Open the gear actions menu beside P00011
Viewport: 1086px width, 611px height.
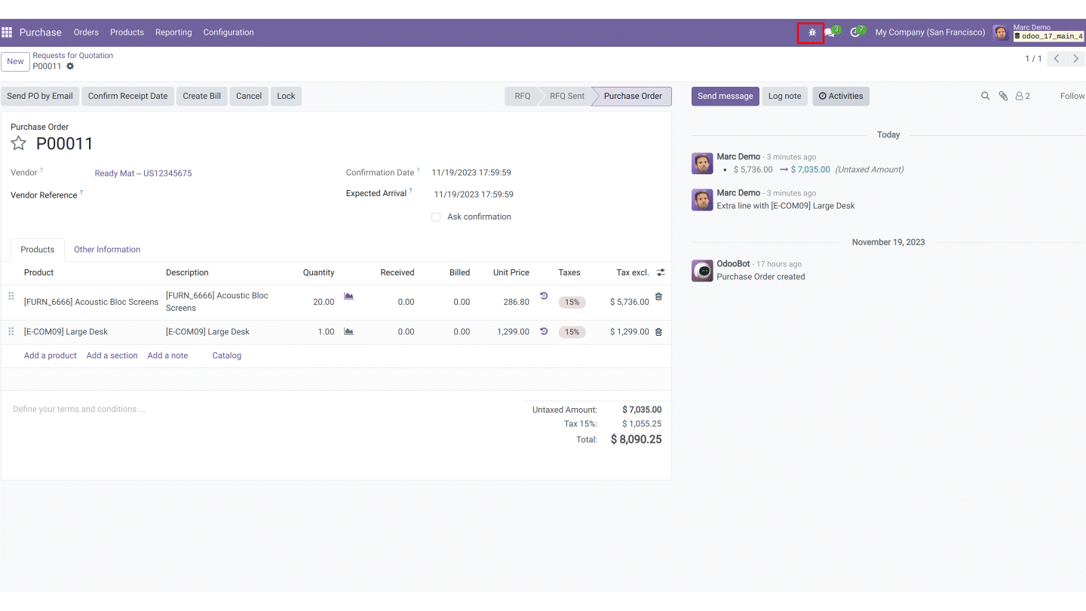click(70, 66)
